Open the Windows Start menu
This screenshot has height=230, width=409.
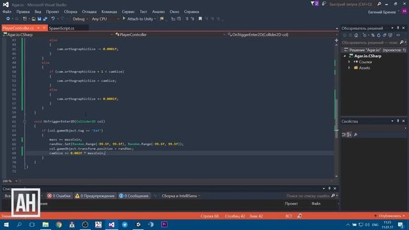coord(6,224)
